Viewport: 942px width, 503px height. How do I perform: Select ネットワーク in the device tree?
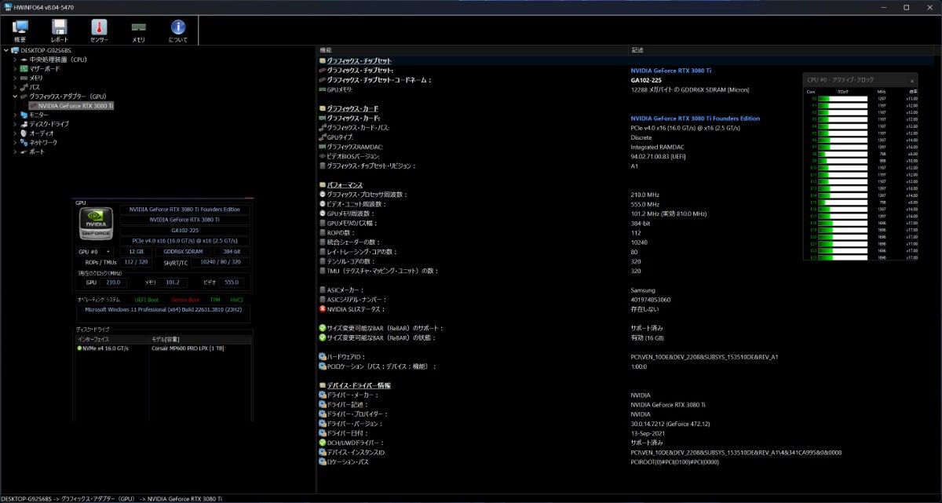(43, 142)
